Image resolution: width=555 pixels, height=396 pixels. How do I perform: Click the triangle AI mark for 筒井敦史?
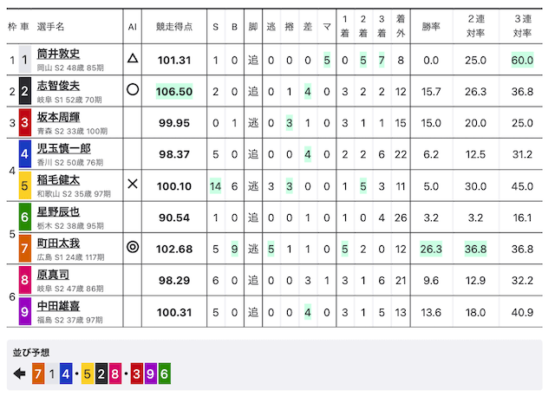click(x=133, y=58)
